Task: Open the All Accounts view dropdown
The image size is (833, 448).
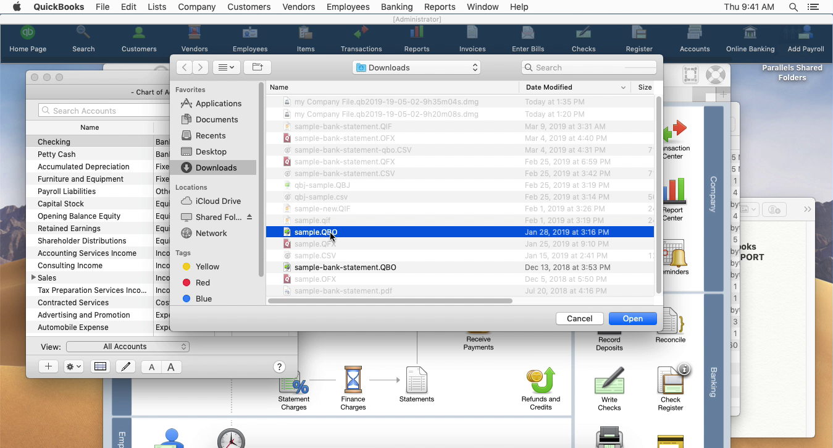Action: coord(128,347)
